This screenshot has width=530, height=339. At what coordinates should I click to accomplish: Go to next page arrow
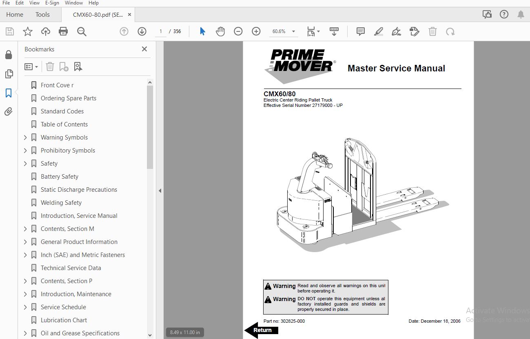[x=142, y=31]
